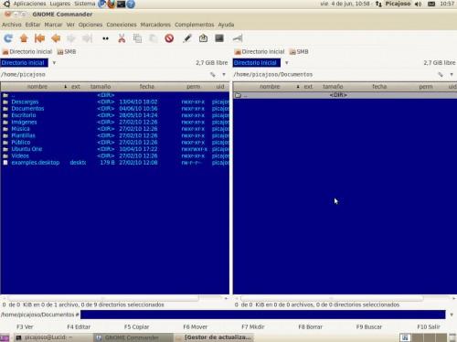Launch Firefox from the top panel
457x342 pixels.
[112, 4]
